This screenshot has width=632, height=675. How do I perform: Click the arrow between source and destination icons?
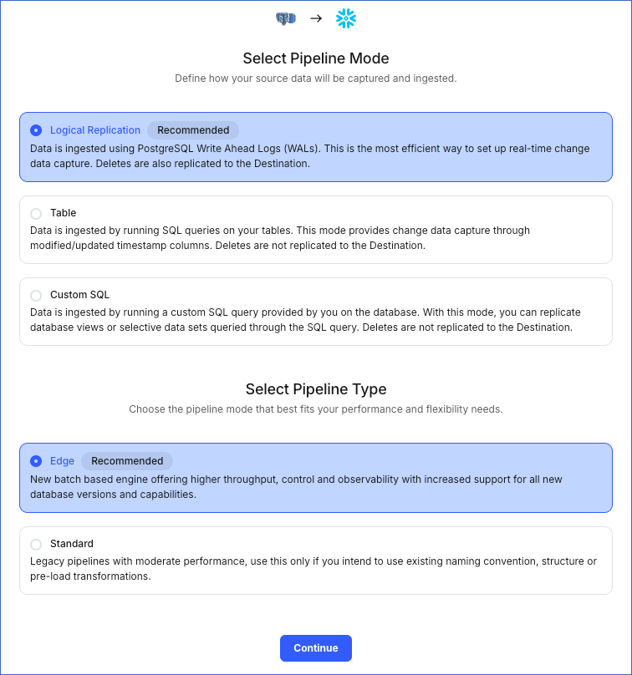pyautogui.click(x=316, y=18)
